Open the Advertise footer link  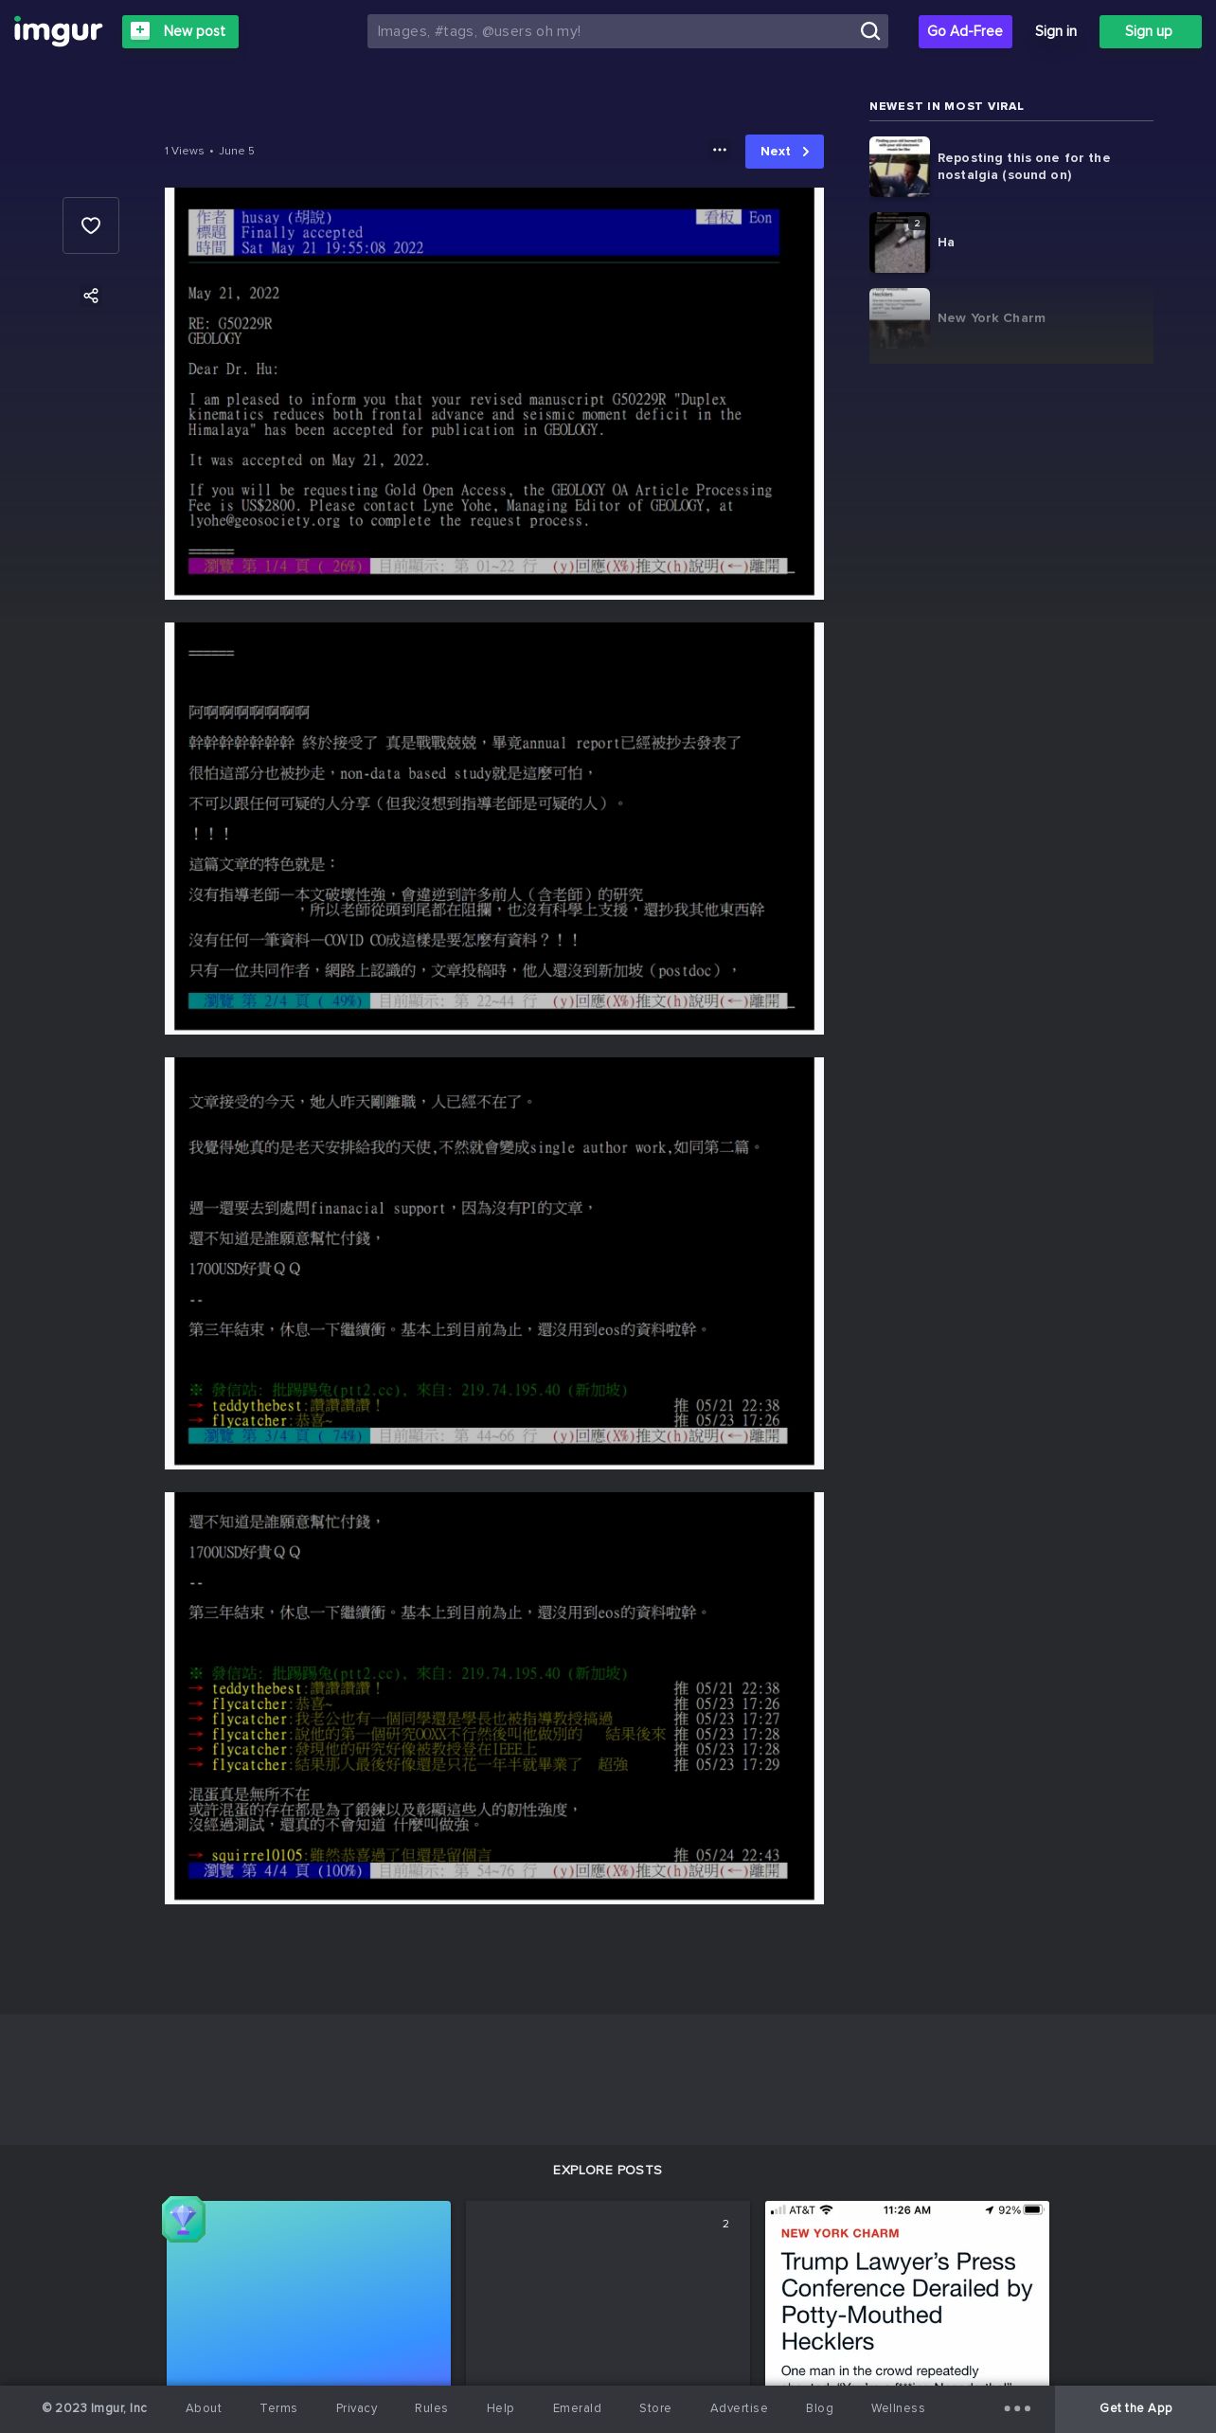(739, 2407)
